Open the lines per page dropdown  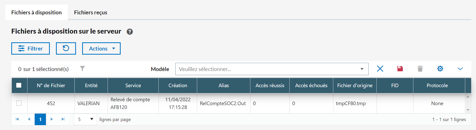tap(85, 119)
